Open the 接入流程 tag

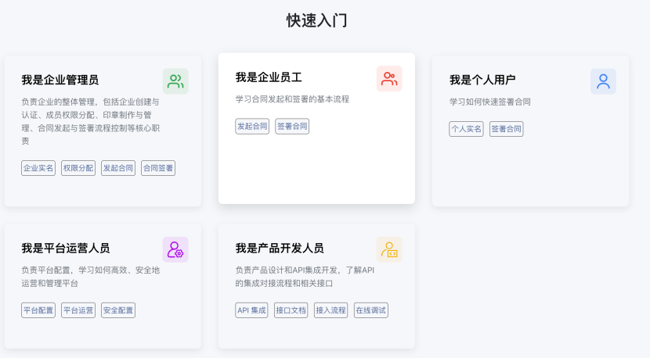point(330,310)
